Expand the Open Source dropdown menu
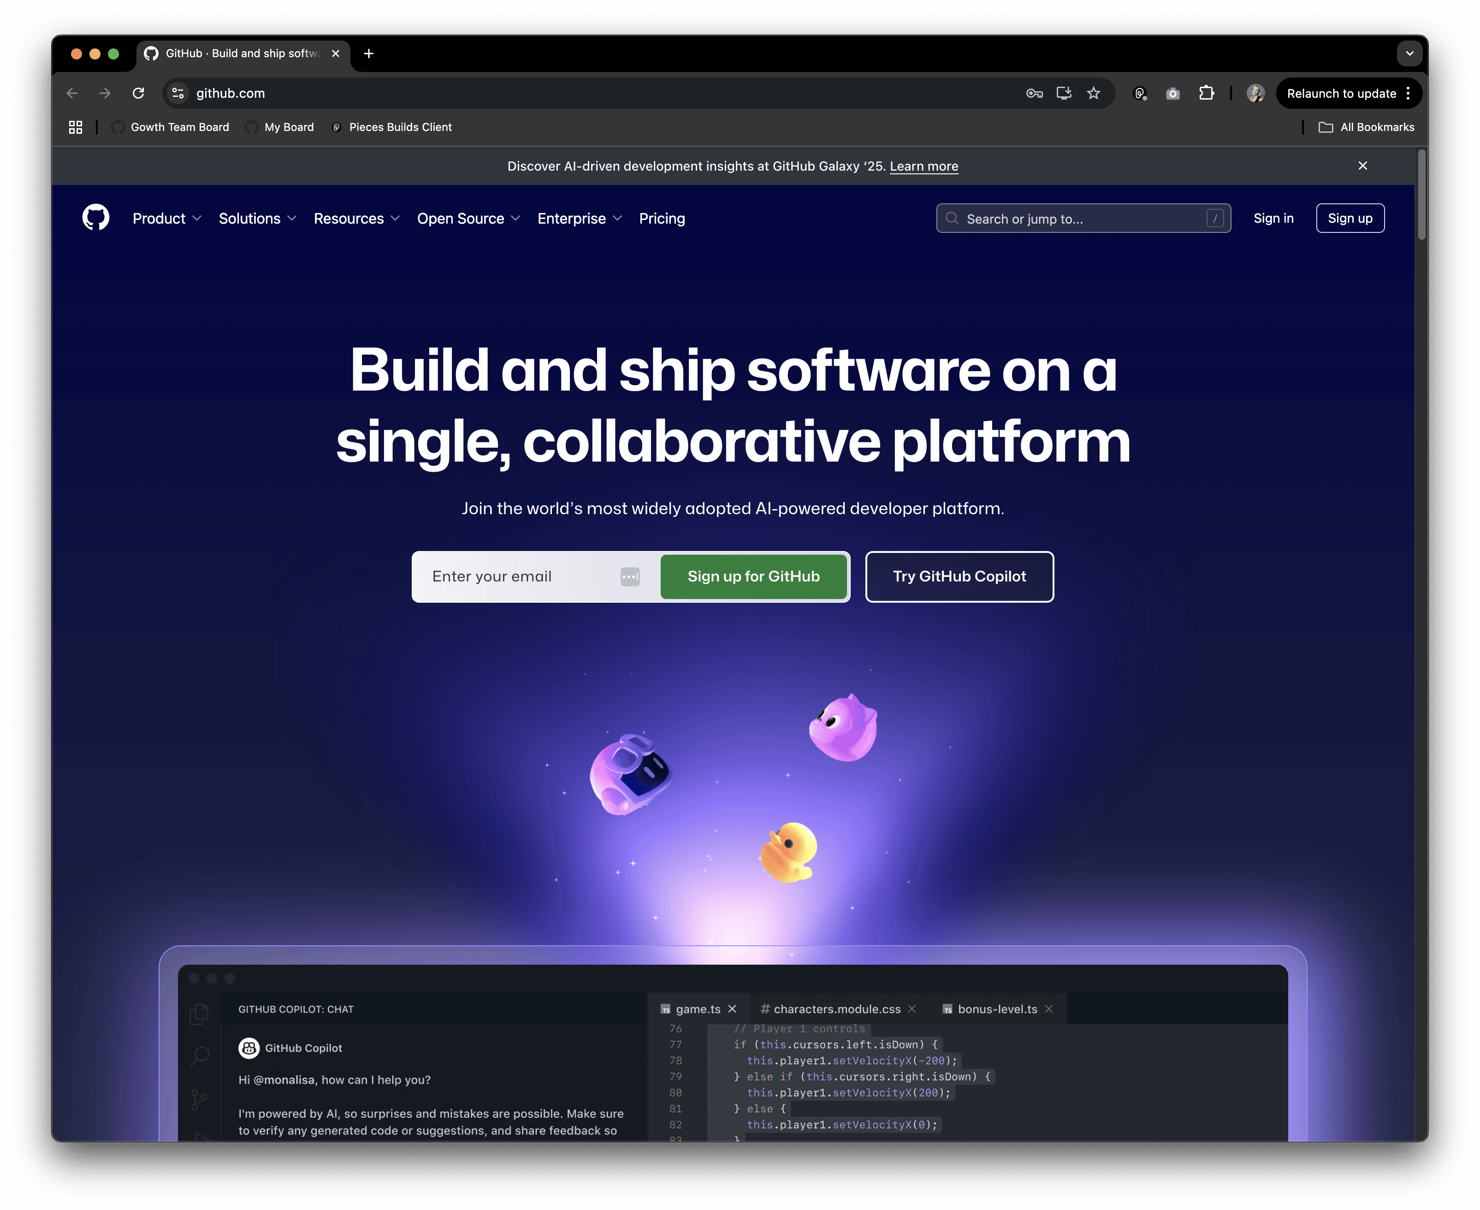The height and width of the screenshot is (1210, 1480). 469,218
